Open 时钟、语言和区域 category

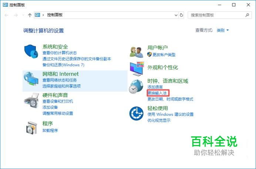168,81
